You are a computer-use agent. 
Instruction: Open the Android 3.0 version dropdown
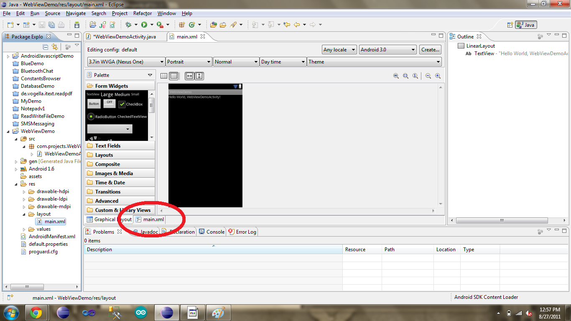[x=387, y=49]
